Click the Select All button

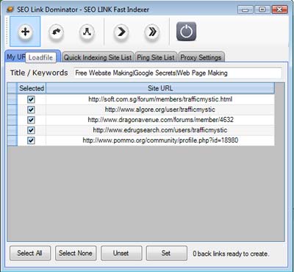click(30, 253)
